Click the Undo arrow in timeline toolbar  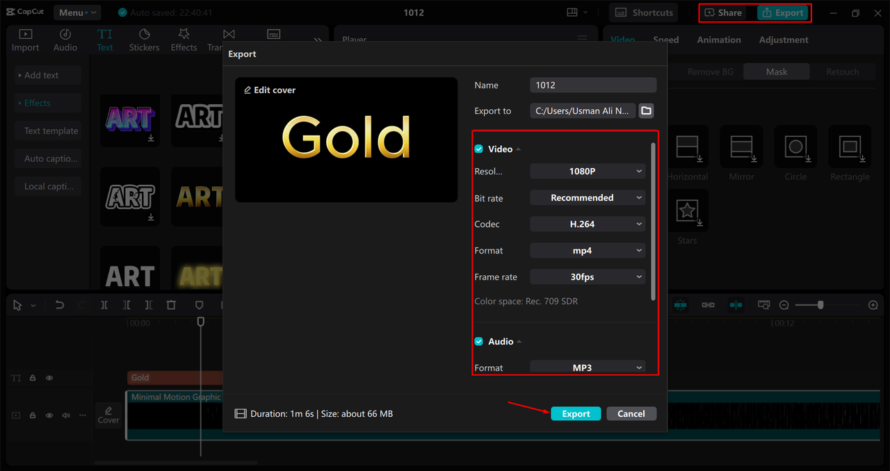tap(60, 305)
